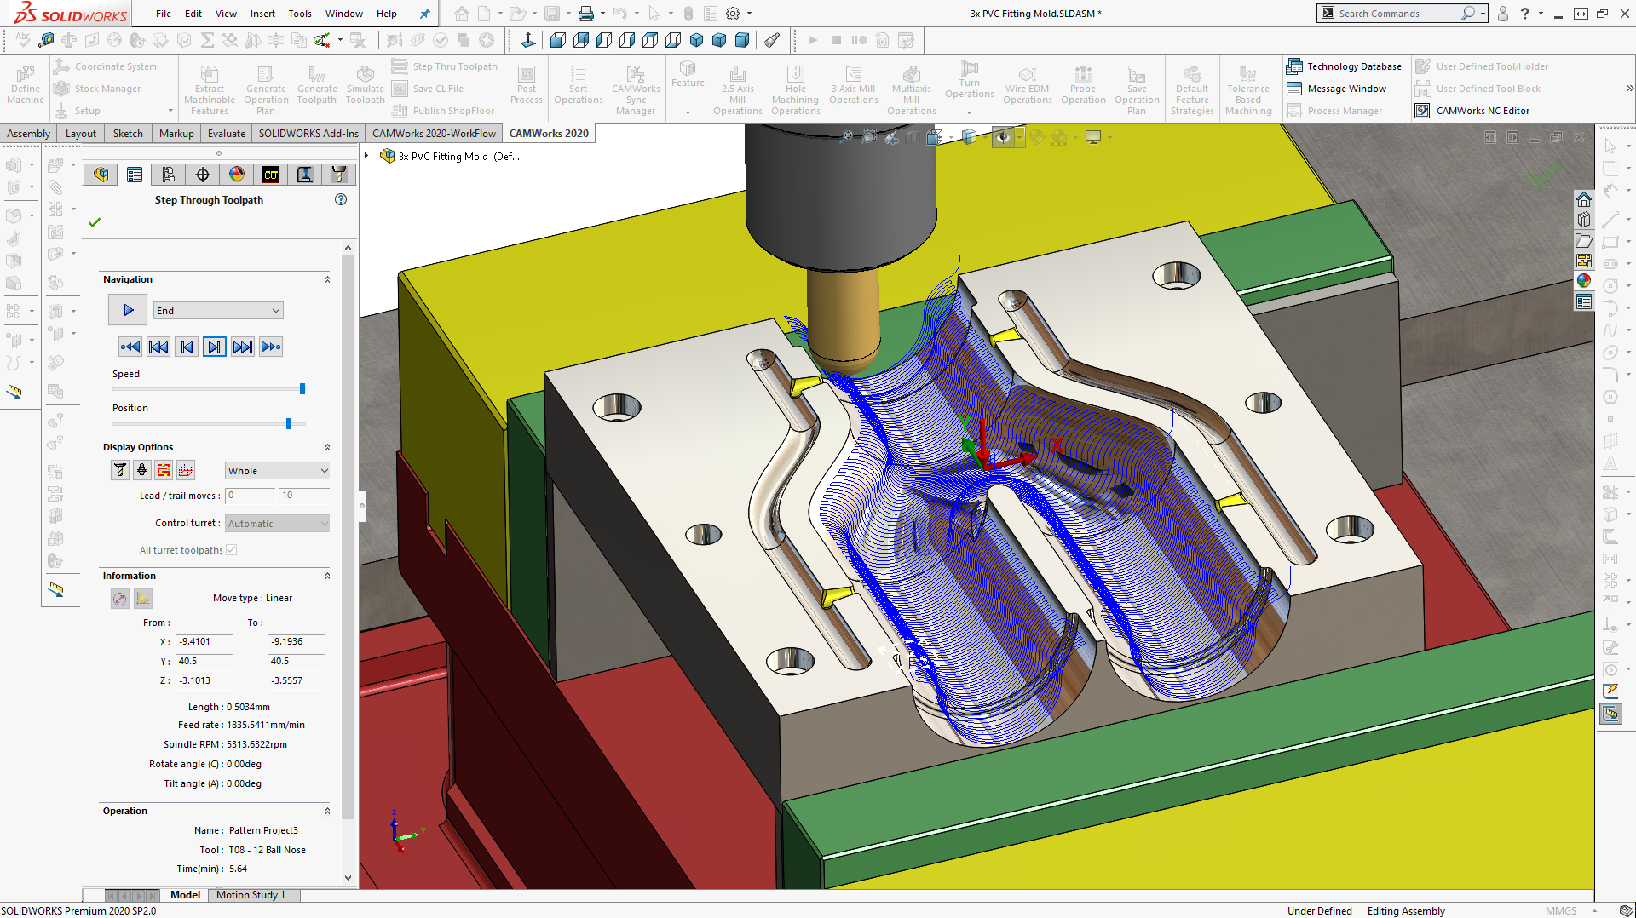Open the Stock Manager
This screenshot has height=918, width=1636.
(x=98, y=88)
